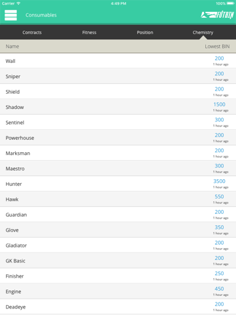Select the Chemistry tab
236x315 pixels.
(x=203, y=32)
